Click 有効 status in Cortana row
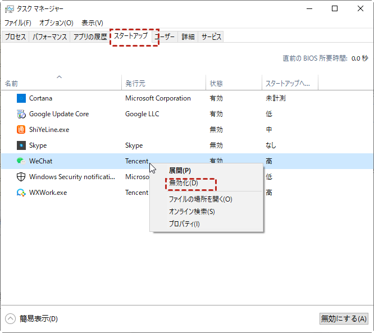Viewport: 374px width, 333px height. (216, 98)
